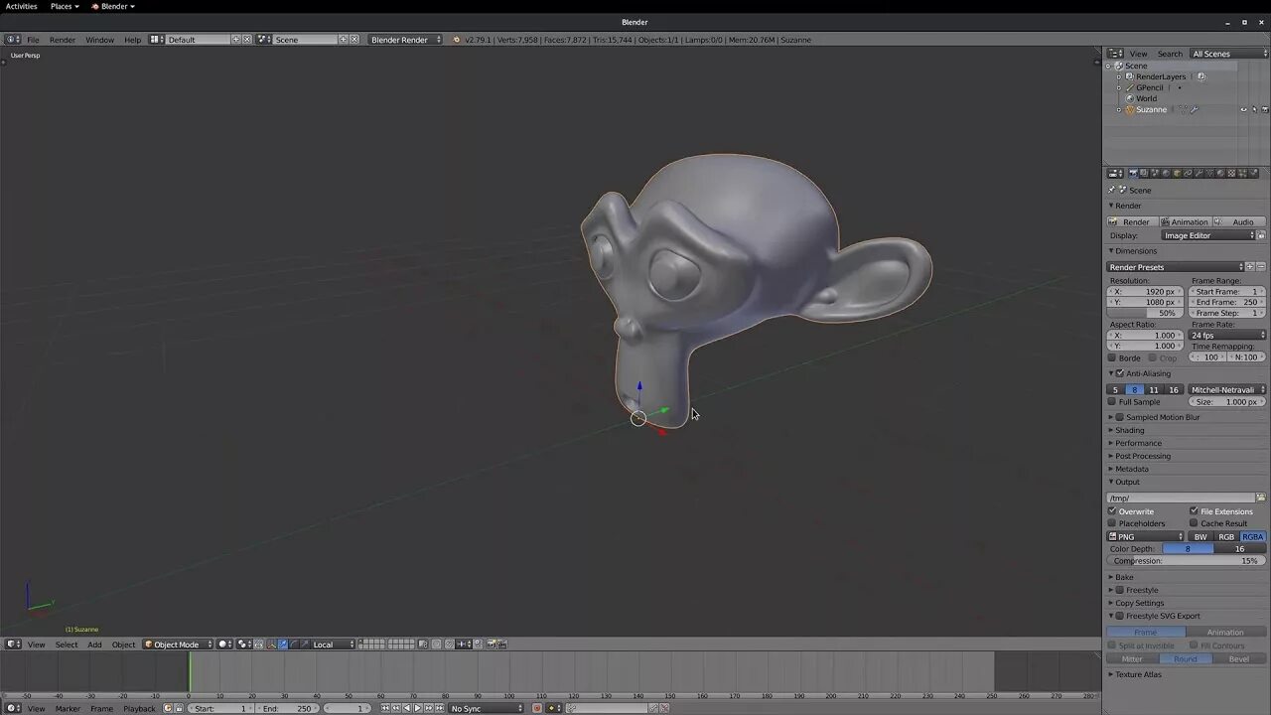The height and width of the screenshot is (715, 1271).
Task: Jump to the last frame in timeline
Action: point(439,708)
